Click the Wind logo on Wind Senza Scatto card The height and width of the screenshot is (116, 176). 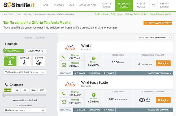tap(70, 84)
